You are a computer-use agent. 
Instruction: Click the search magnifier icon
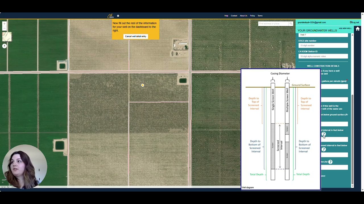point(291,24)
